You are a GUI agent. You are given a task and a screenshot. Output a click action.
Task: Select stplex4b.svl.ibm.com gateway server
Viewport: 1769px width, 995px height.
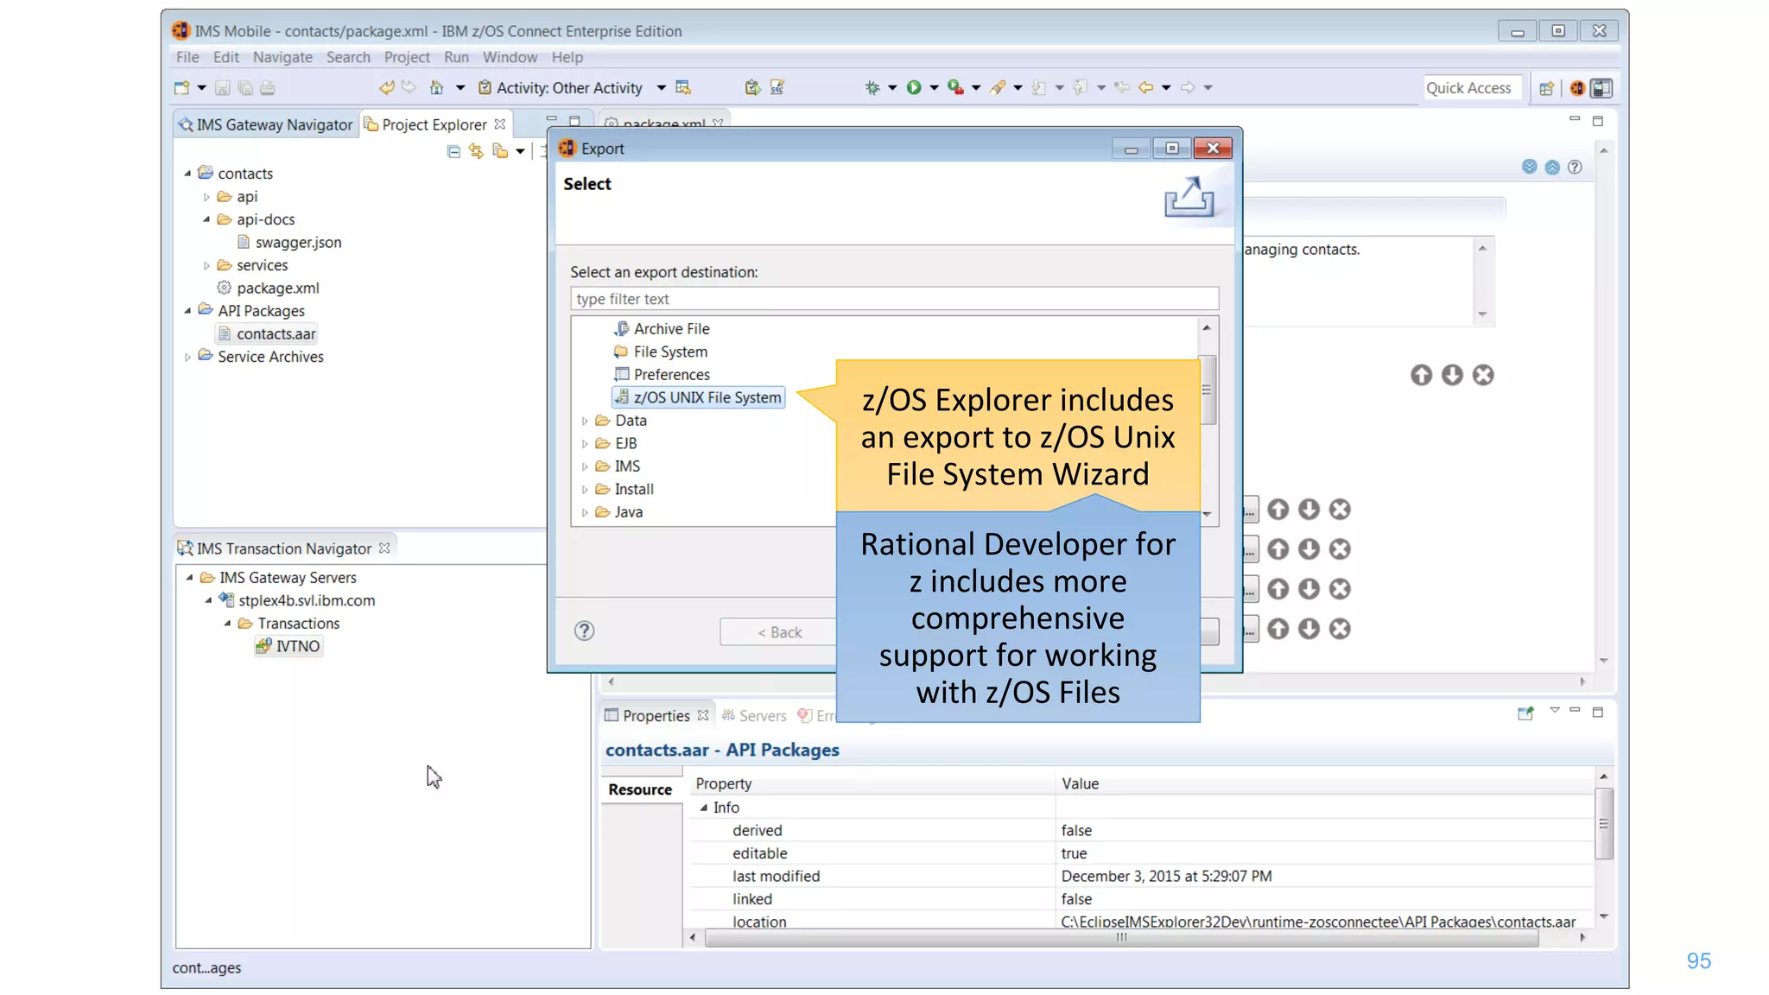[x=298, y=600]
